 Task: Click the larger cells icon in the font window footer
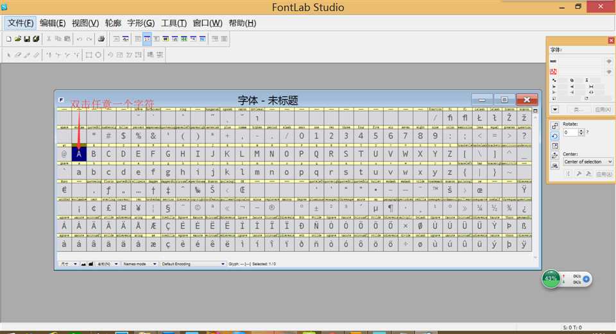(x=90, y=264)
